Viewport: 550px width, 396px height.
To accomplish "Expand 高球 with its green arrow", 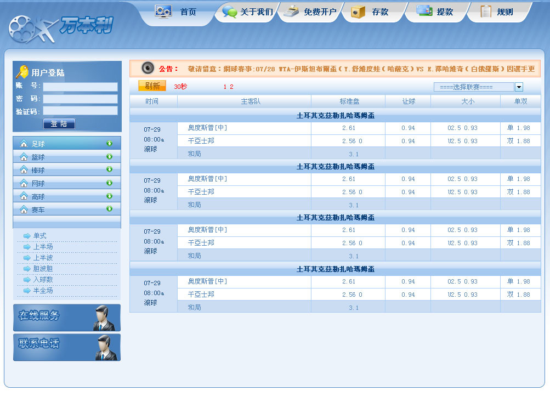I will pyautogui.click(x=110, y=196).
